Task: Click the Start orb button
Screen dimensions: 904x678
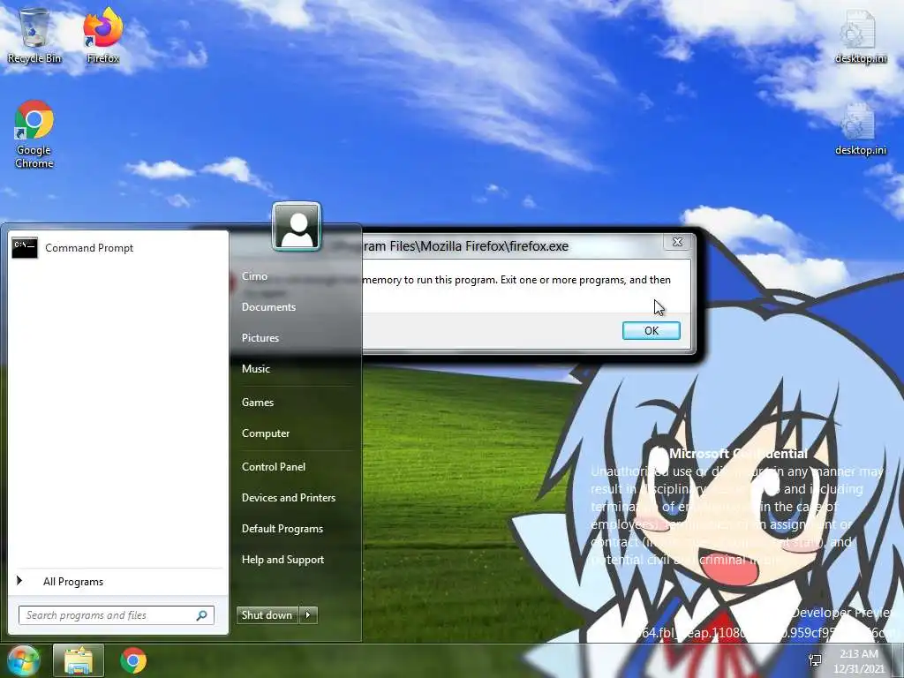Action: click(x=23, y=660)
